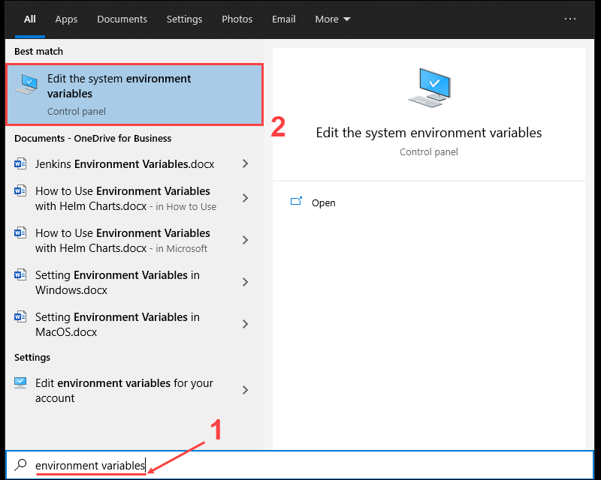Click Word icon for Helm Charts.docx in Microsoft
The image size is (601, 480).
click(20, 232)
